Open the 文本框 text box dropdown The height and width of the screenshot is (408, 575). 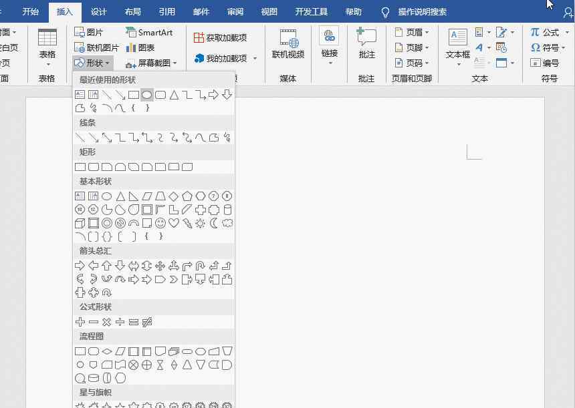click(x=457, y=47)
